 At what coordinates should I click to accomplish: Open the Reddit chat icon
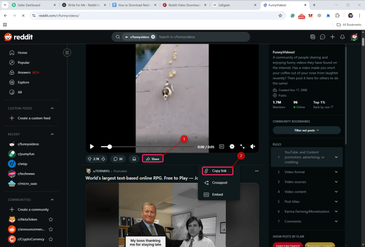click(x=323, y=37)
